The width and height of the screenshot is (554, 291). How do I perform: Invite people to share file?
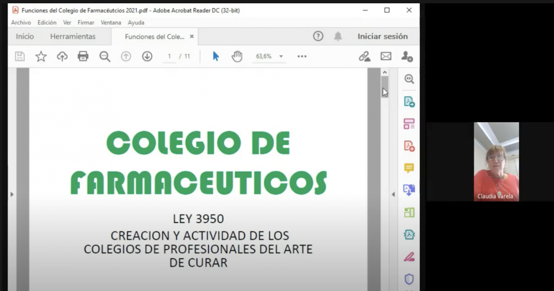[407, 56]
